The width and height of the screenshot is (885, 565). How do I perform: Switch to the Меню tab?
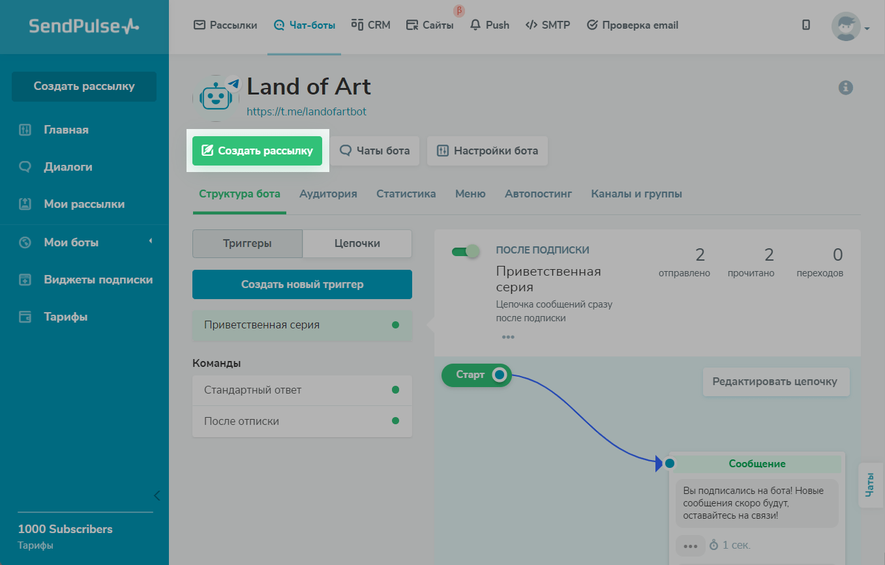[470, 194]
